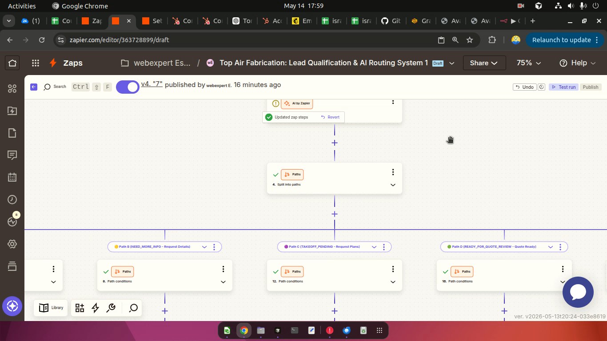This screenshot has height=341, width=607.
Task: Toggle the Zap on/off switch
Action: point(128,87)
